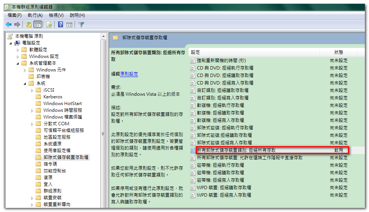Screen dimensions: 369x212
Task: Open the 檔案(F) menu
Action: [15, 15]
